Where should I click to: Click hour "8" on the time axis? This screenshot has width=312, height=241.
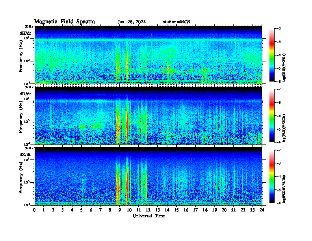[110, 210]
